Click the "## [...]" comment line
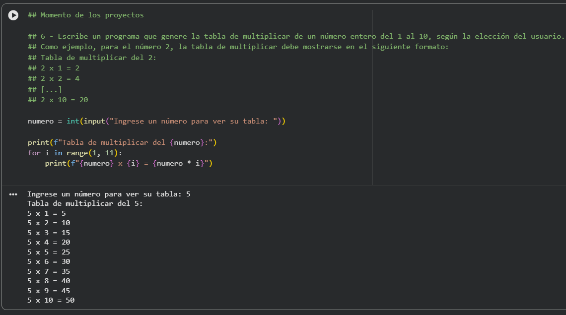566x315 pixels. [x=45, y=89]
